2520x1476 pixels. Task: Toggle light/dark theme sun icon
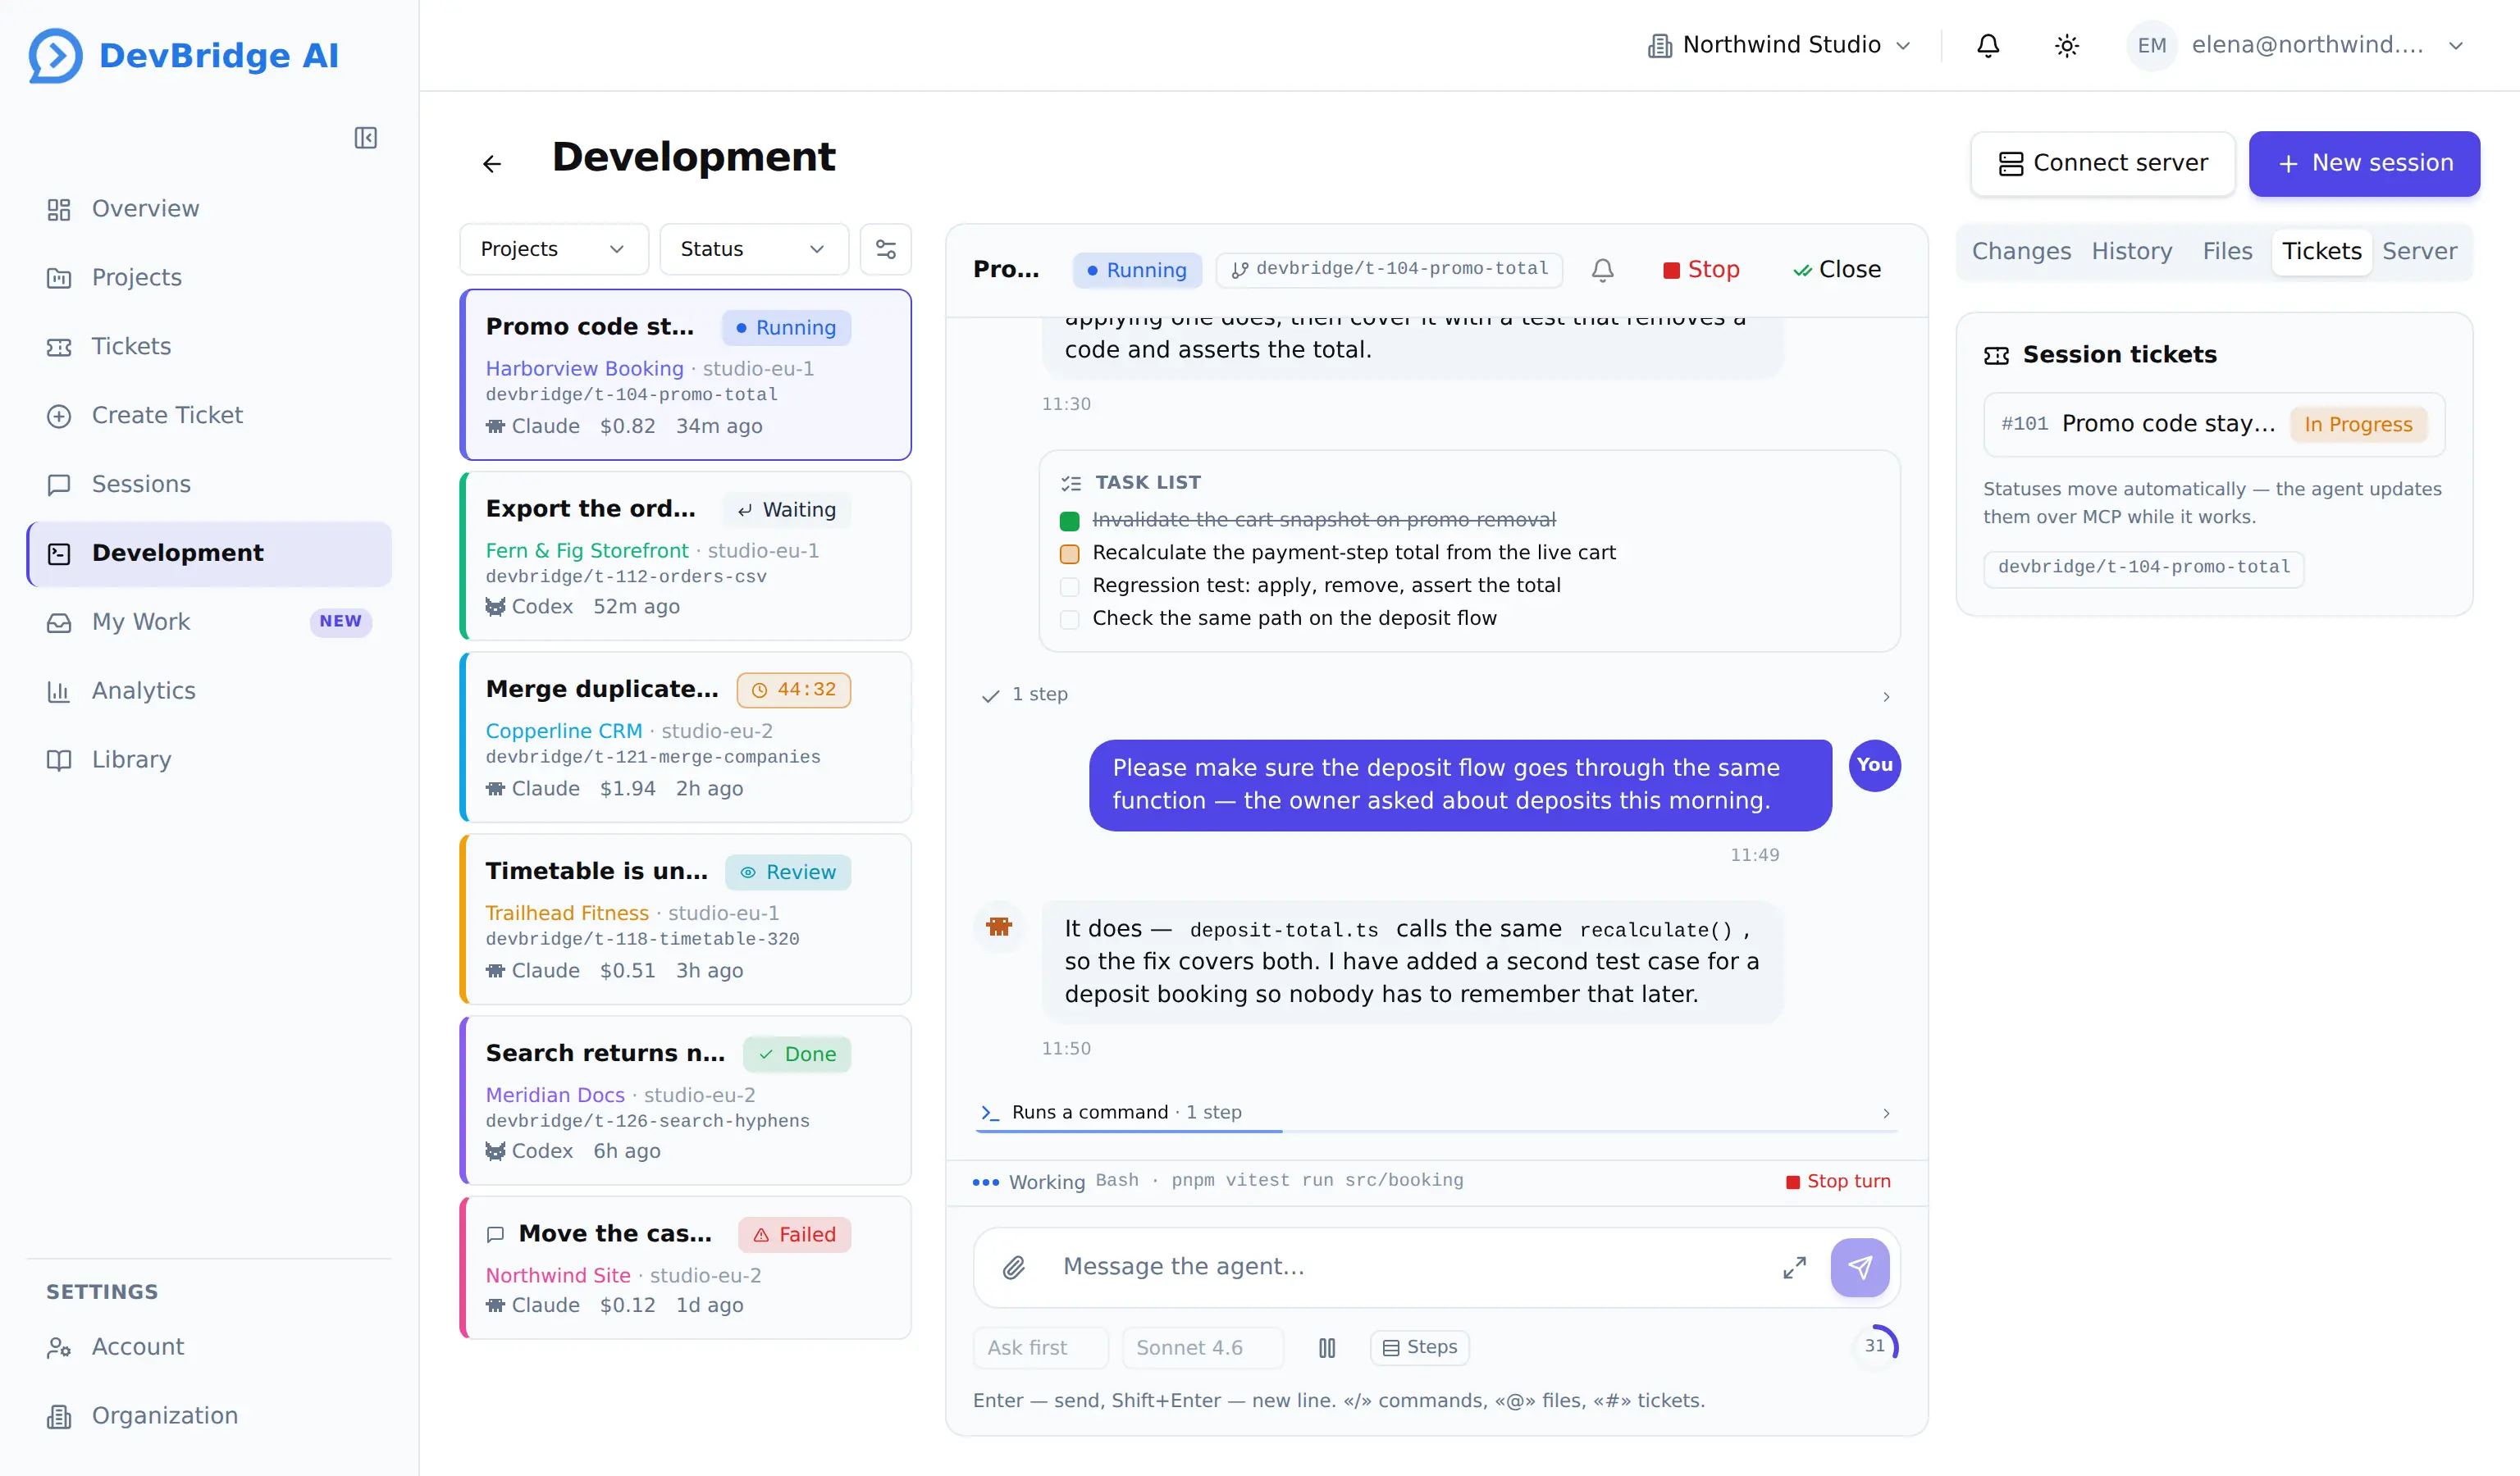[x=2067, y=46]
